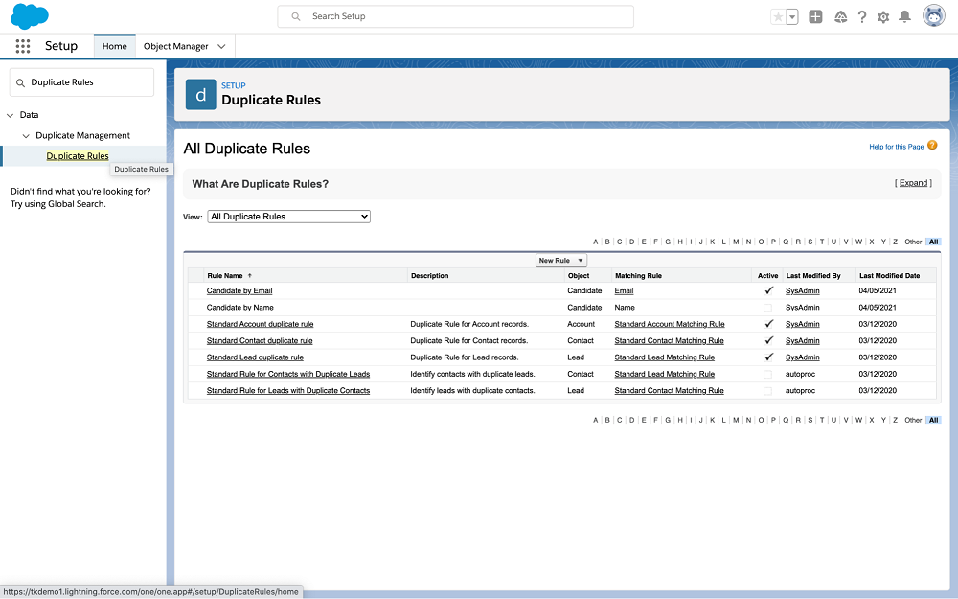Click the Rule Name sort arrow
The width and height of the screenshot is (958, 599).
[249, 276]
